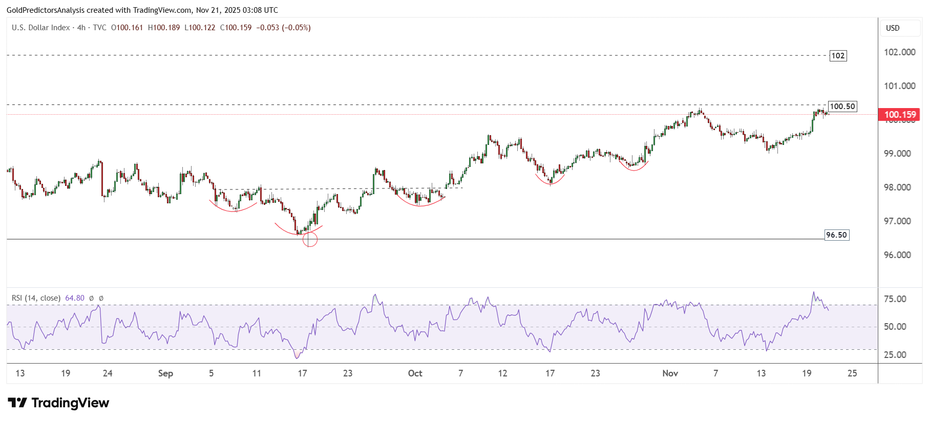Click the RSI value 64.80
This screenshot has width=929, height=422.
point(75,298)
